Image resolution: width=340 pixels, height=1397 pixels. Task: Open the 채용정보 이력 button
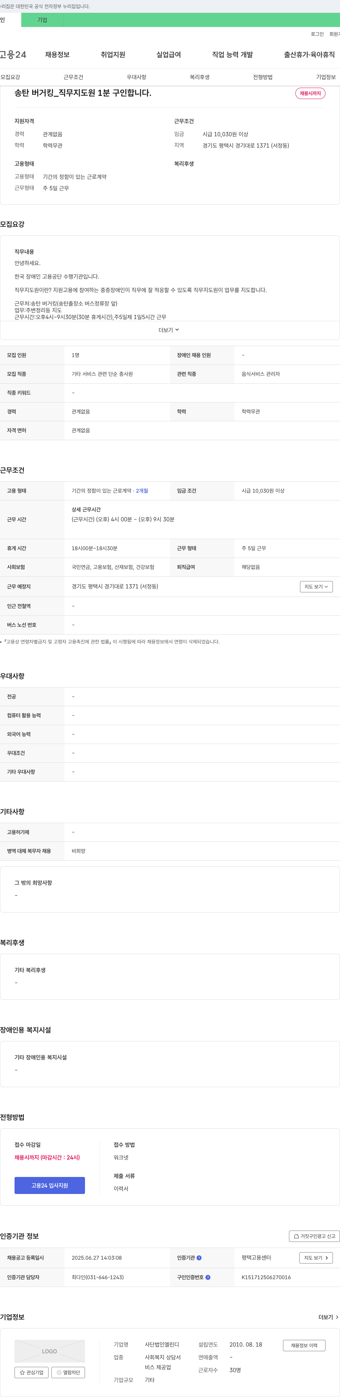click(304, 1346)
